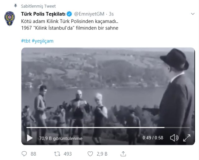The width and height of the screenshot is (199, 160).
Task: Open the #tbt hashtag
Action: tap(25, 41)
